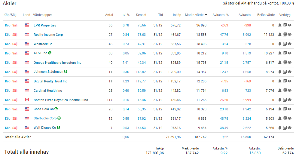Click the return value -3 999 for Boston Pizza
296x157 pixels.
click(246, 100)
